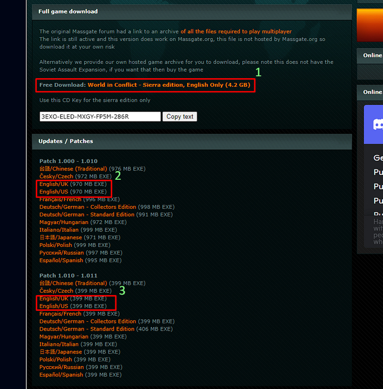The width and height of the screenshot is (383, 389).
Task: Focus the CD key input field
Action: 100,116
